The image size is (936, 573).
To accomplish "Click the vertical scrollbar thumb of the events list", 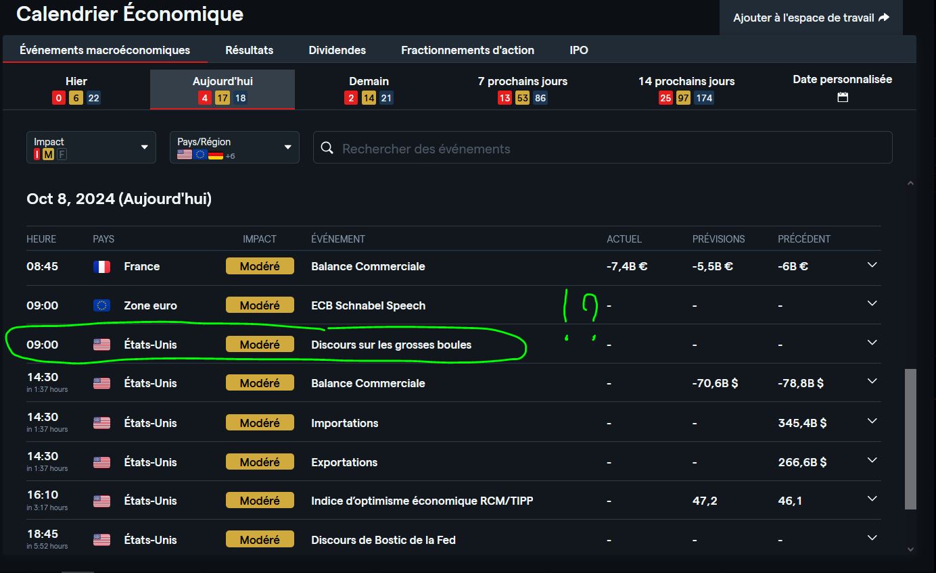I will coord(910,439).
